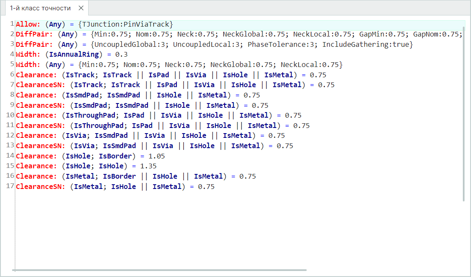Click the vertical scrollbar of the editor

tap(464, 114)
